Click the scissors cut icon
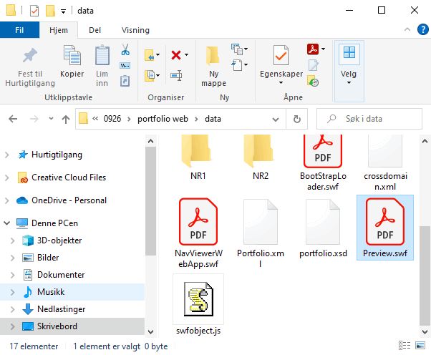 pyautogui.click(x=125, y=49)
